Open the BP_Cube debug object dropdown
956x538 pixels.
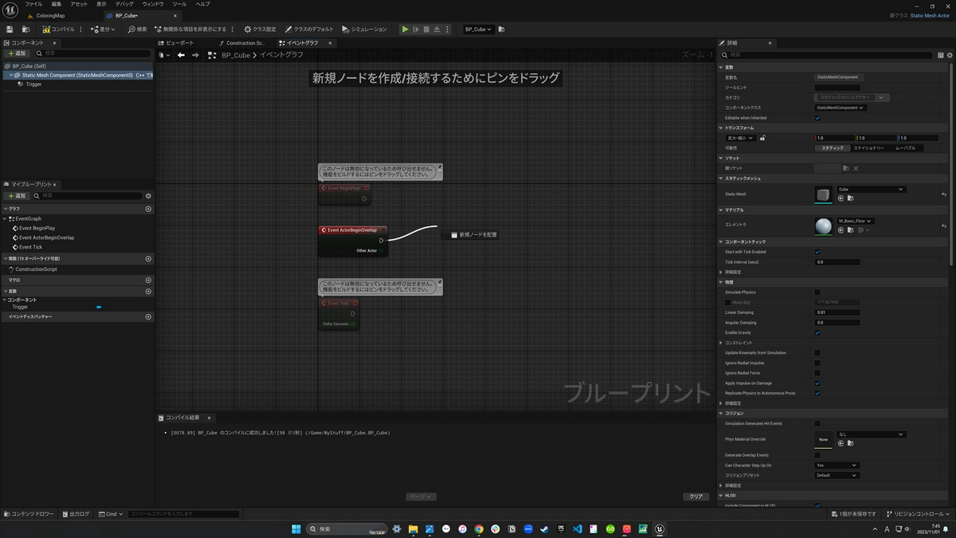click(x=478, y=29)
